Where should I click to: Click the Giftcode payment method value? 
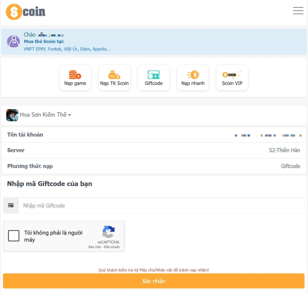(291, 166)
